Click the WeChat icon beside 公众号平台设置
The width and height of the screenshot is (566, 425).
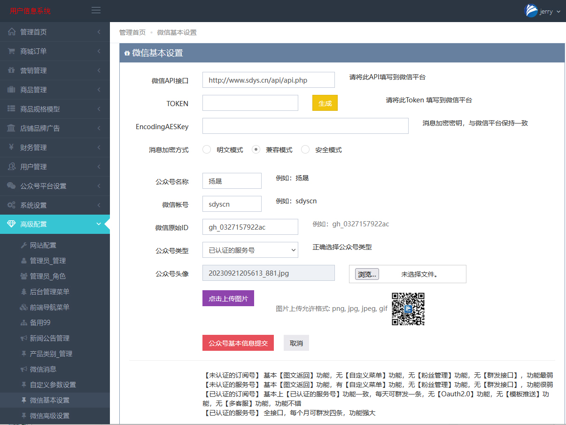tap(12, 186)
